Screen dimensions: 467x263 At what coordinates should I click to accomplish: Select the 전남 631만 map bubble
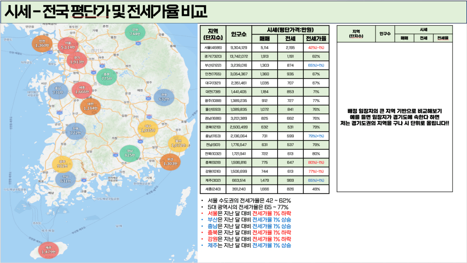tap(66, 179)
